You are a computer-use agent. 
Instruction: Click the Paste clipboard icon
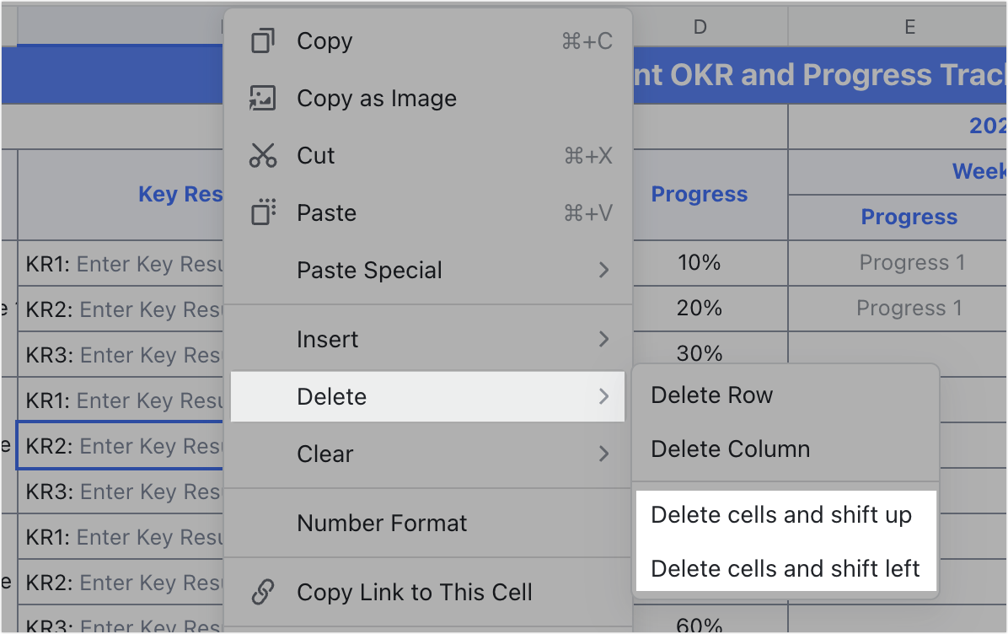[263, 212]
